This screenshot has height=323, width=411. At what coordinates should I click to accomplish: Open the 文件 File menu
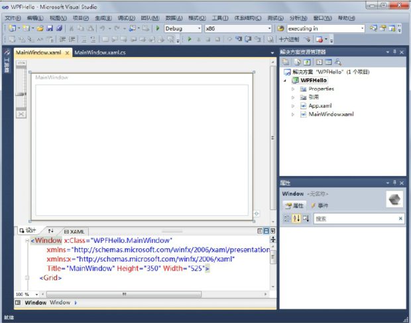[x=13, y=18]
